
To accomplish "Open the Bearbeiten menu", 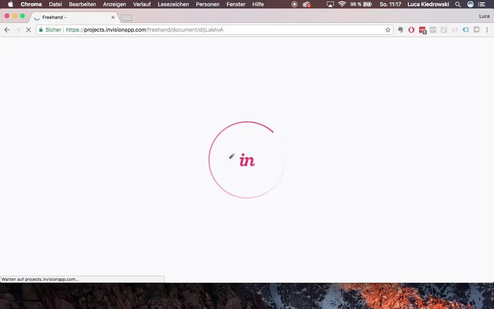I will pos(83,4).
